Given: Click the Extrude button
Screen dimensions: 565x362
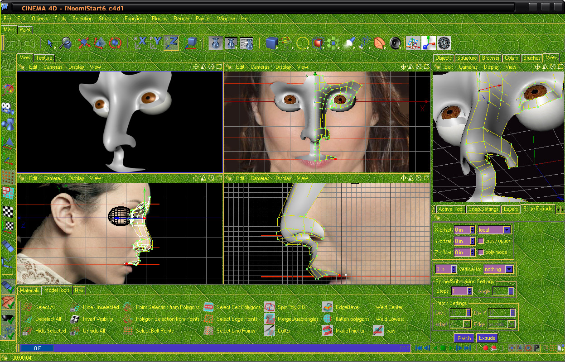Looking at the screenshot, I should pos(487,338).
